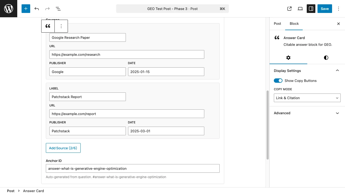The height and width of the screenshot is (194, 345).
Task: Open the editor options menu
Action: 339,9
